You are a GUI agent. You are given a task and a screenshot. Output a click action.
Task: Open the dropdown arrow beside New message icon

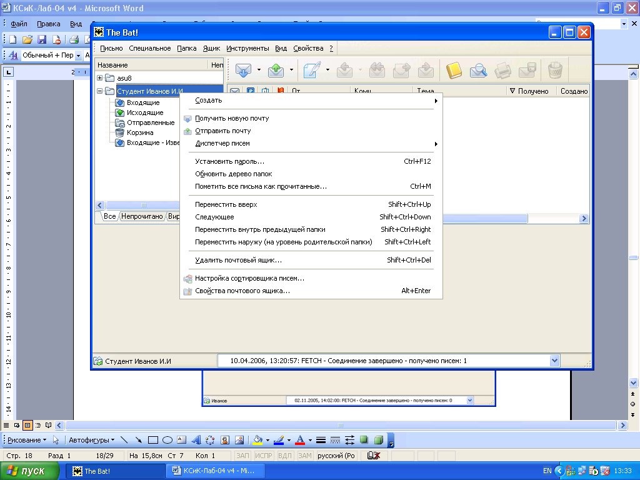click(327, 70)
